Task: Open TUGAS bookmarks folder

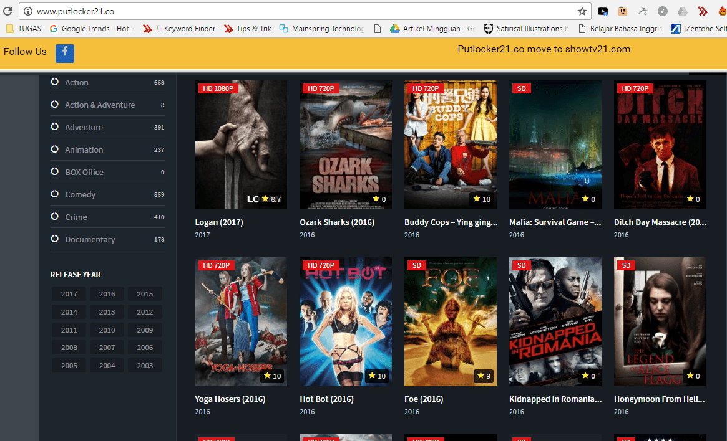Action: coord(24,29)
